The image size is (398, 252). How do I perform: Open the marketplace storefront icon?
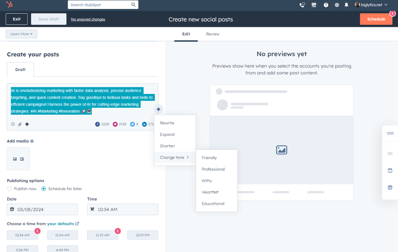[314, 5]
